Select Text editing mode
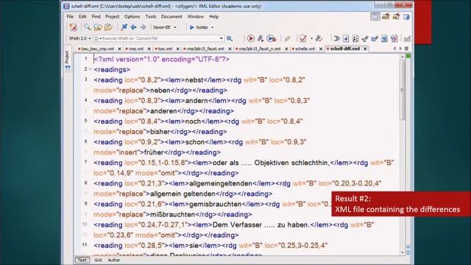 coord(82,260)
